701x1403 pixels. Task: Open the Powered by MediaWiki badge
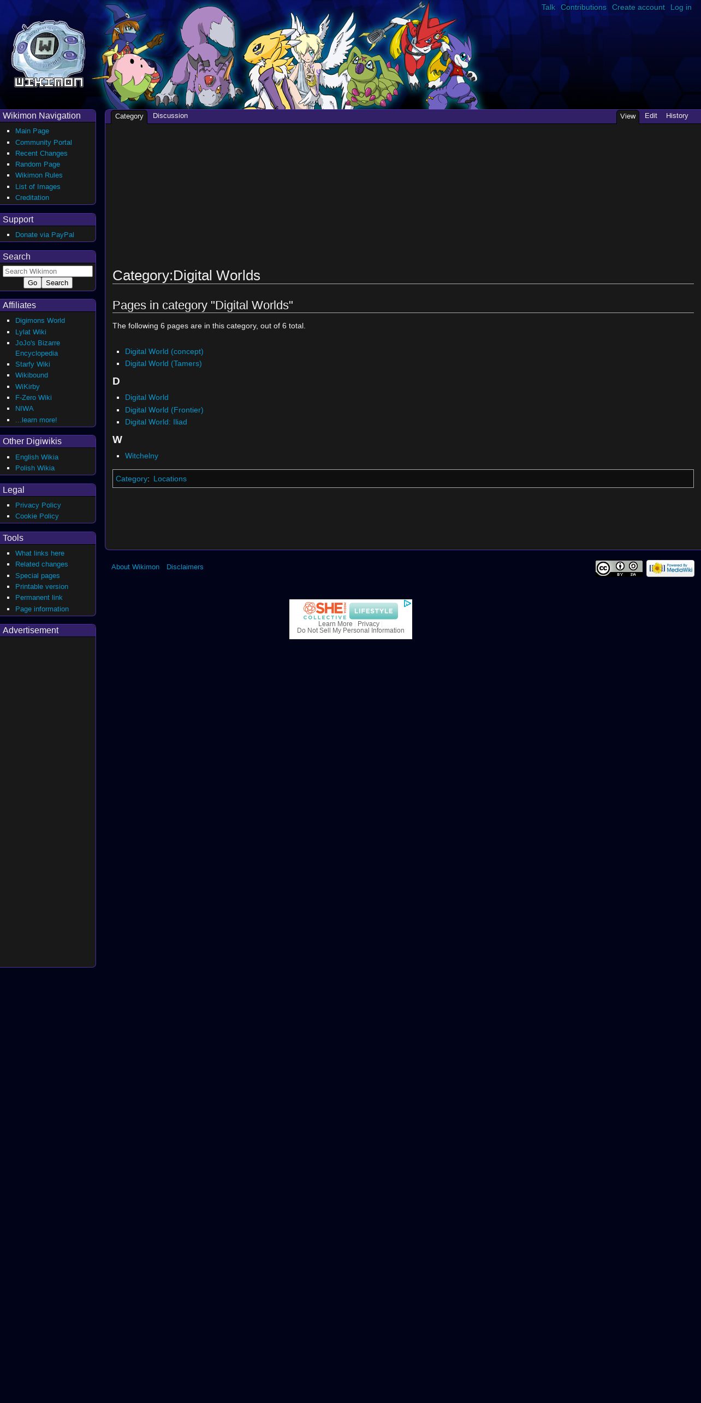[x=670, y=569]
